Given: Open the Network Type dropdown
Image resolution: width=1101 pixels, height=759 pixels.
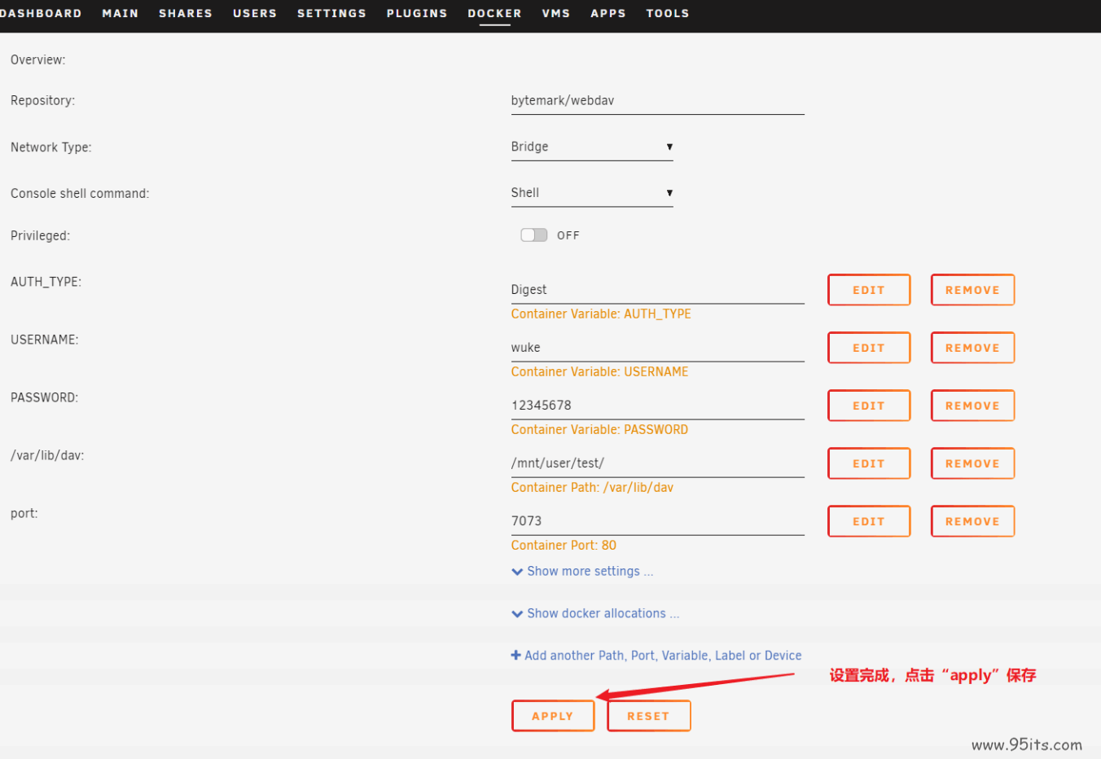Looking at the screenshot, I should (592, 147).
